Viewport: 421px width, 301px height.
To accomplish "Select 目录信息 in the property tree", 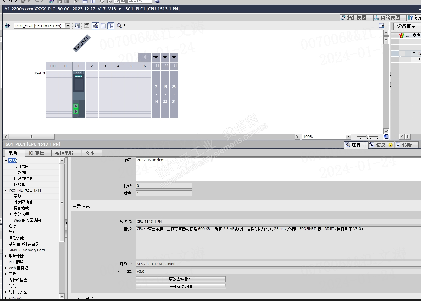I will [x=21, y=172].
